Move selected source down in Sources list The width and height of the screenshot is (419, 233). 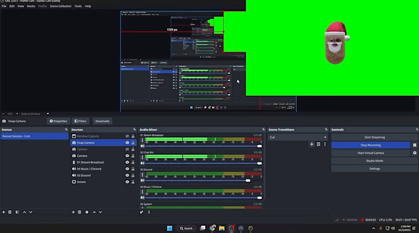click(100, 212)
